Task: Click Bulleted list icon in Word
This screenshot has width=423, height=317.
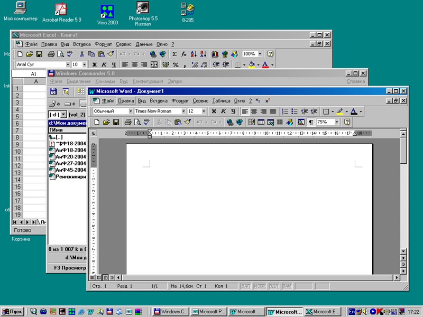Action: point(295,111)
